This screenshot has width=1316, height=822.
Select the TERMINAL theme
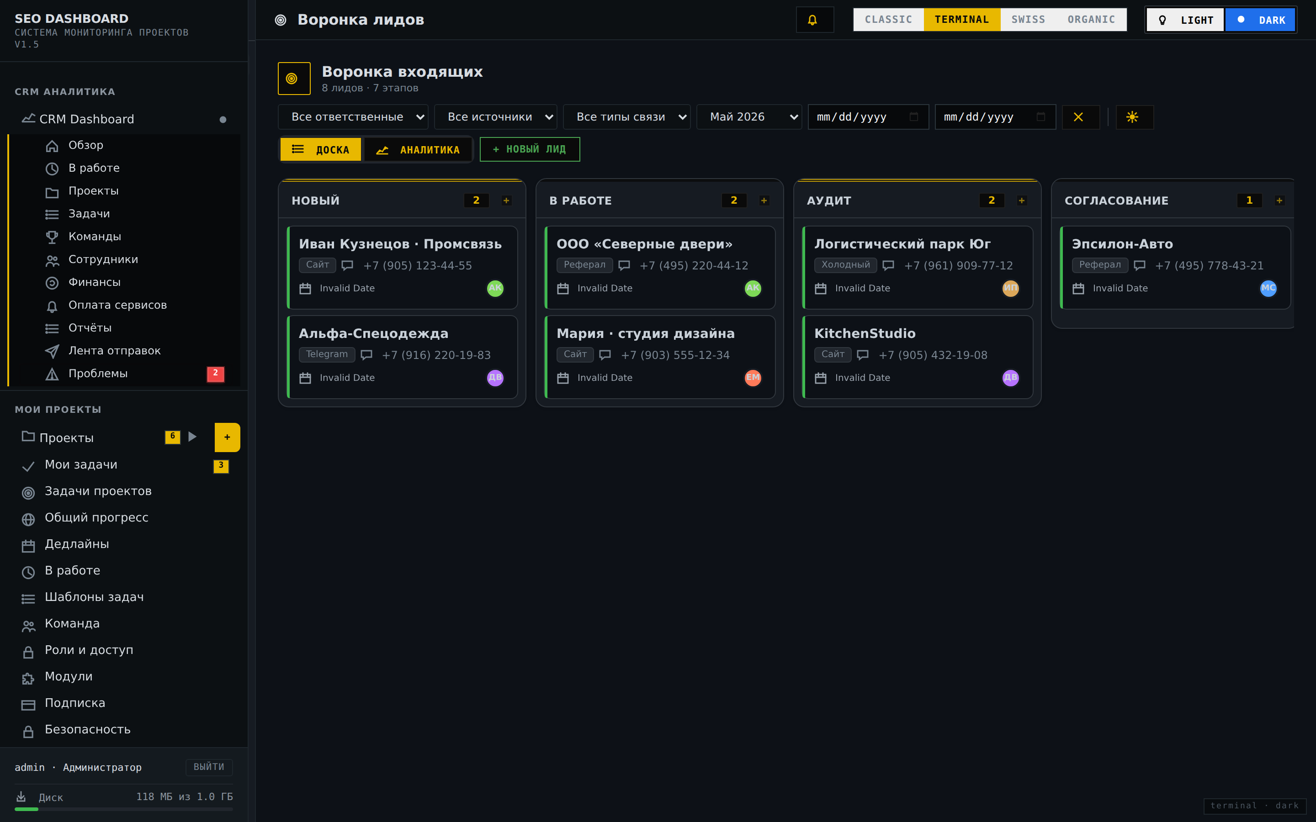(x=962, y=20)
